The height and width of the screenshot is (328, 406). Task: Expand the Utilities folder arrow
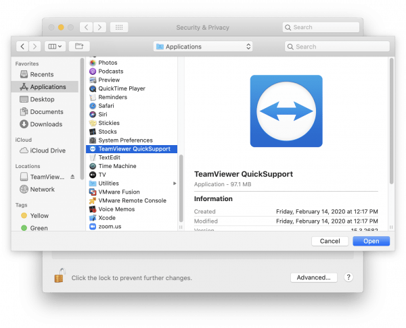175,184
